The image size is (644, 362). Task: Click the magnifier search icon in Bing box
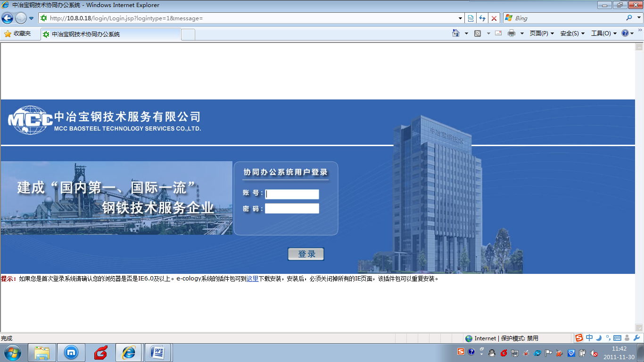tap(629, 18)
